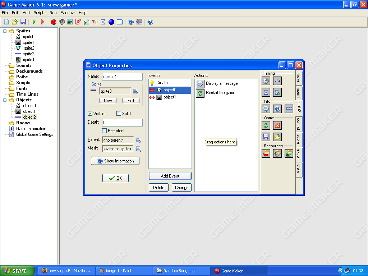Select the Sleep (zZz) action icon
368x276 pixels.
click(x=277, y=81)
